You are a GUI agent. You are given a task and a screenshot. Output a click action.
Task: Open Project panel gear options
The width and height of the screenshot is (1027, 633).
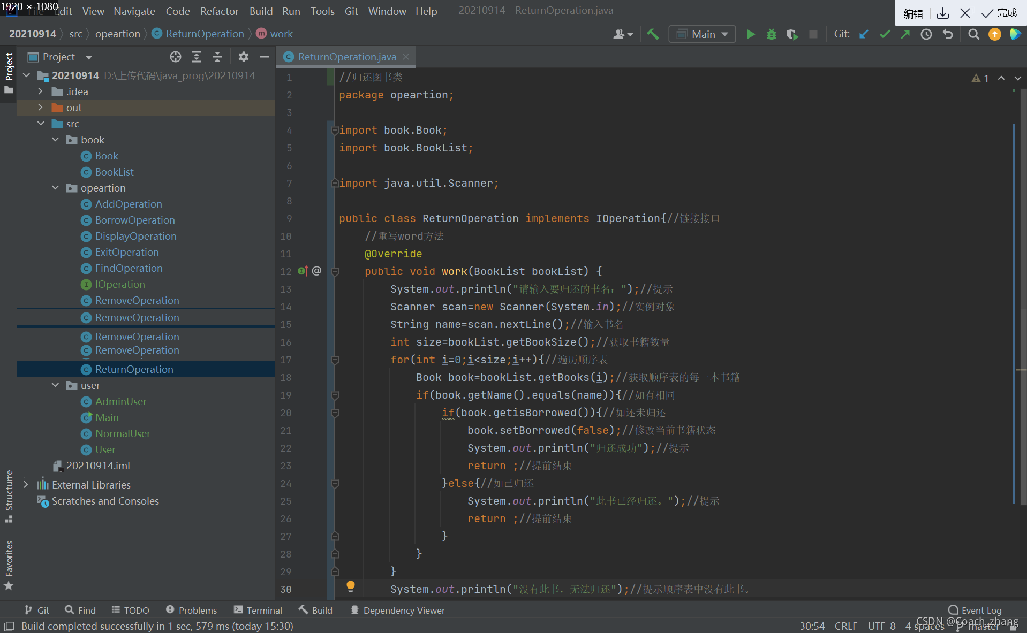(x=244, y=57)
